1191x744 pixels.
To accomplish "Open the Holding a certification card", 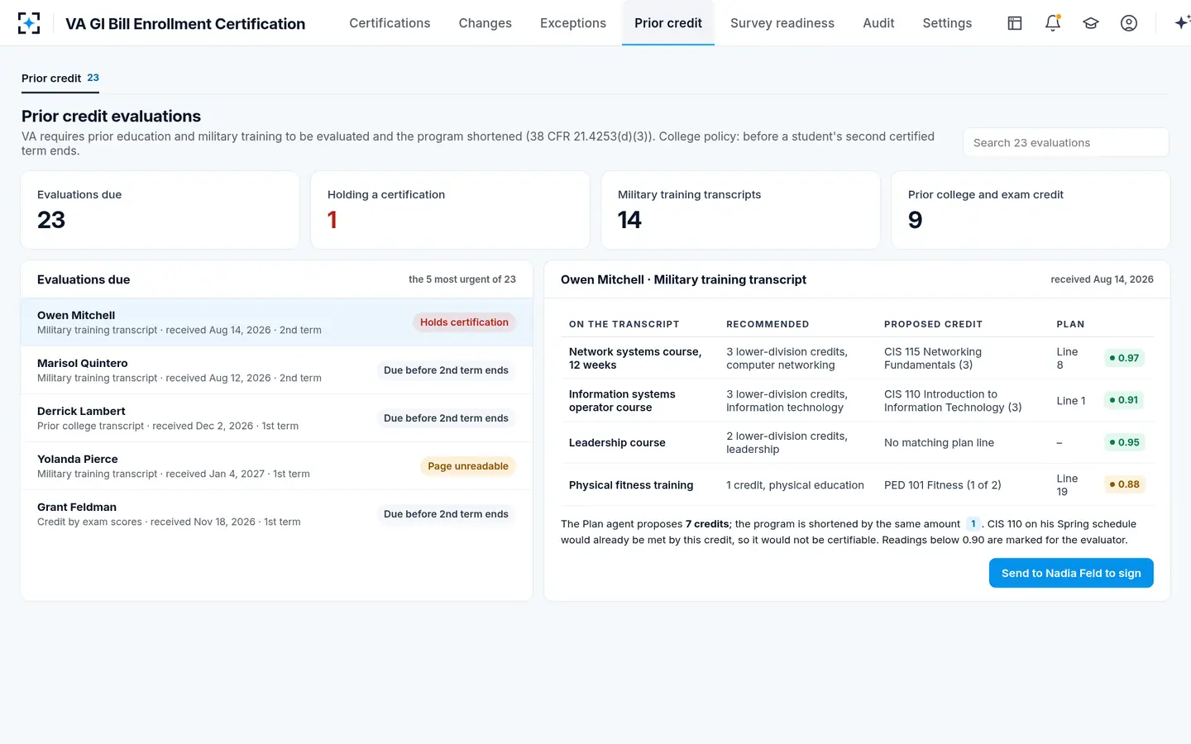I will pyautogui.click(x=450, y=210).
